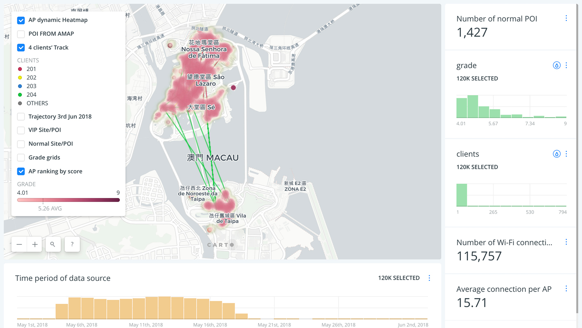Open options menu for Number of normal POI
Viewport: 582px width, 328px height.
click(x=566, y=18)
